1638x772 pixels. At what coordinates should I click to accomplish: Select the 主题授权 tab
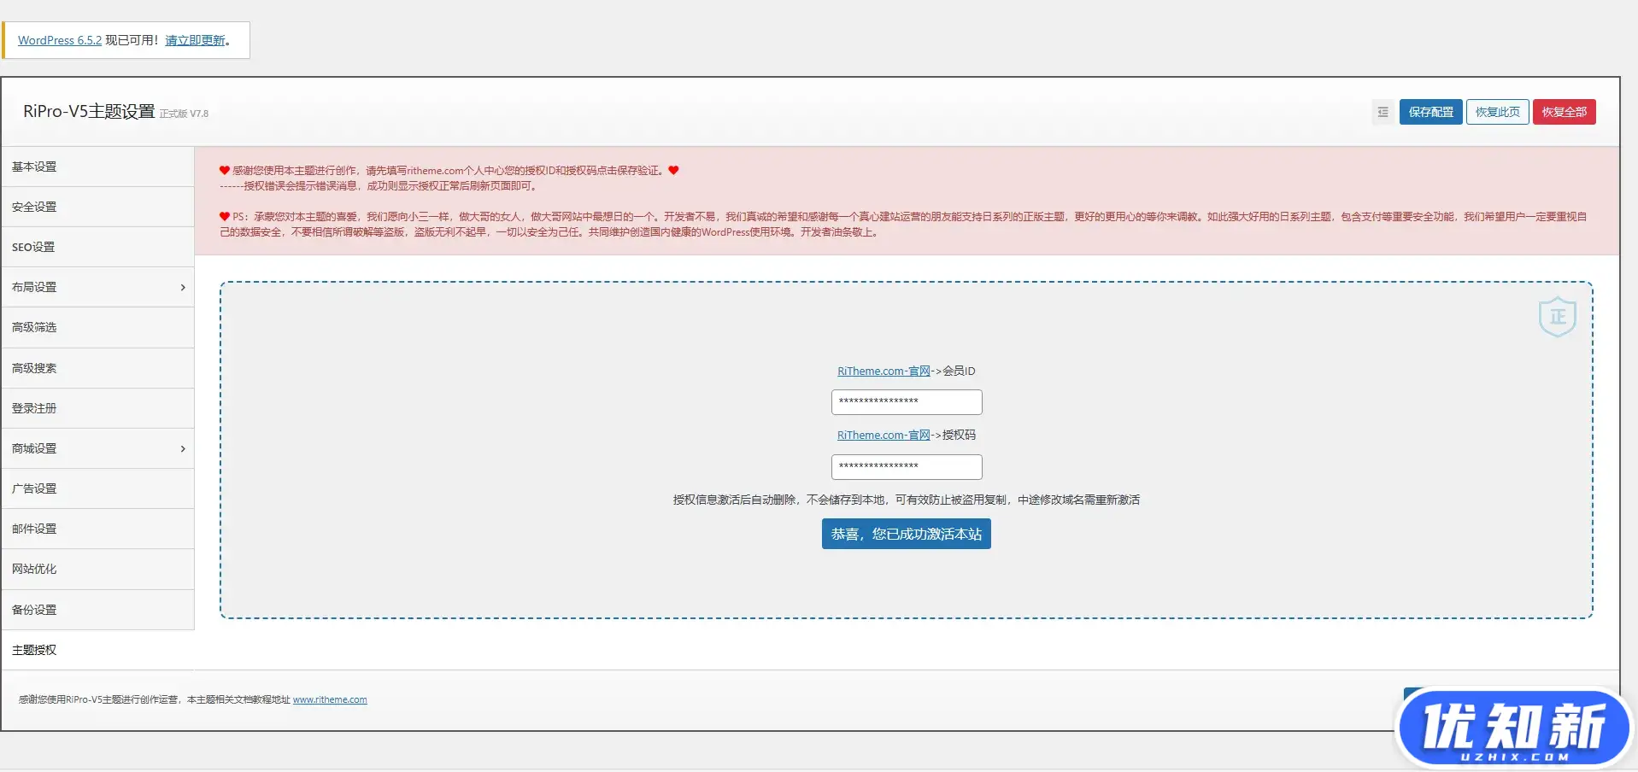[97, 650]
